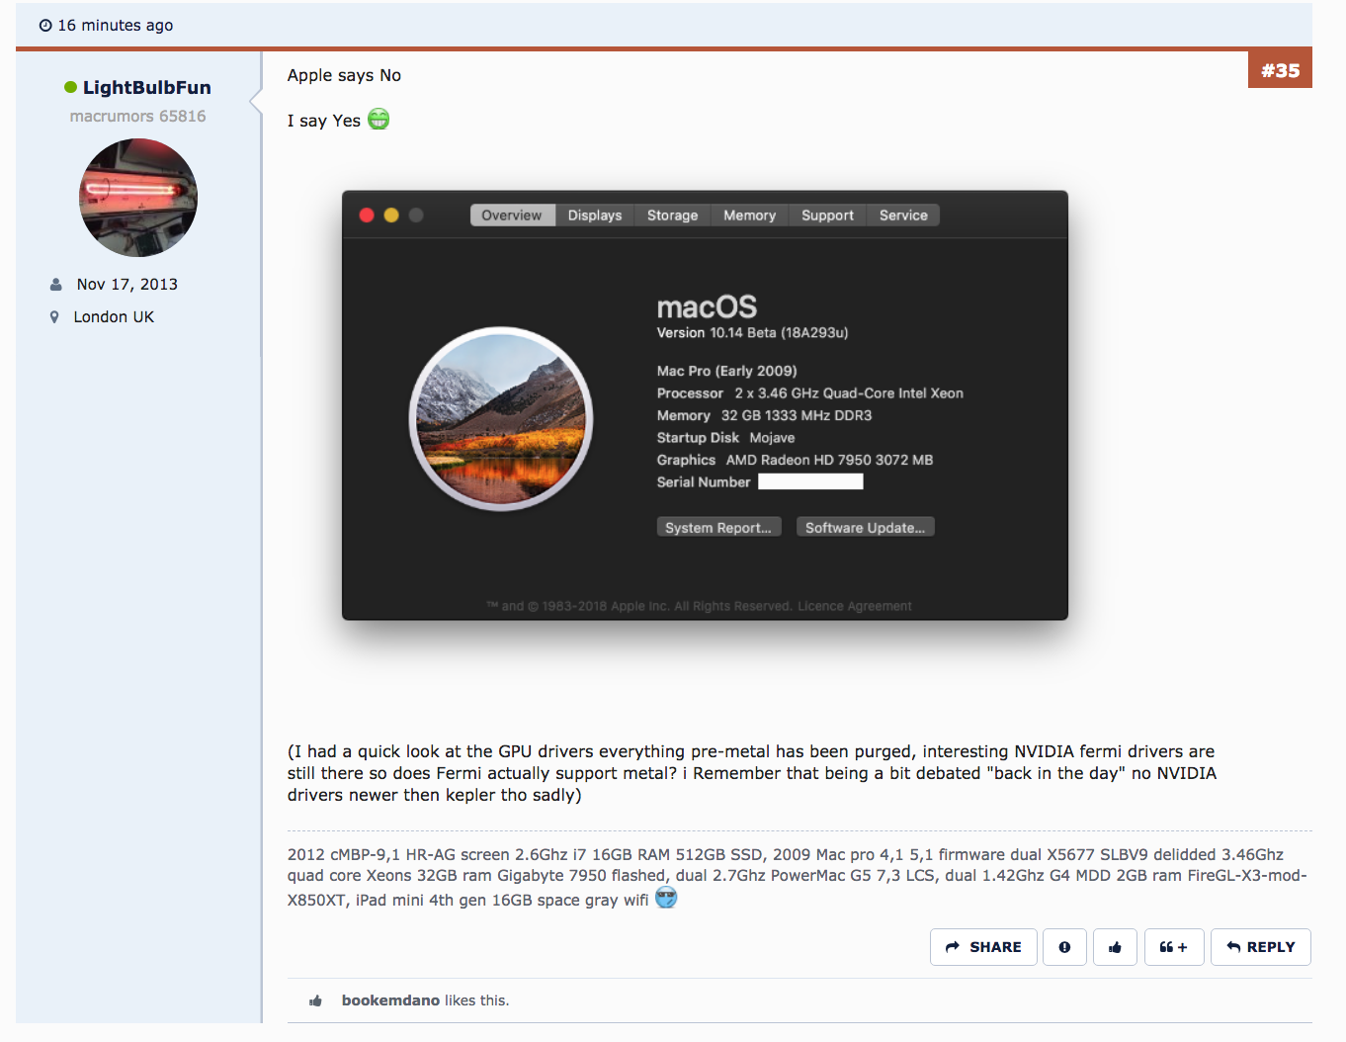This screenshot has height=1042, width=1346.
Task: Click the paragraph about NVIDIA Fermi drivers
Action: [x=752, y=773]
